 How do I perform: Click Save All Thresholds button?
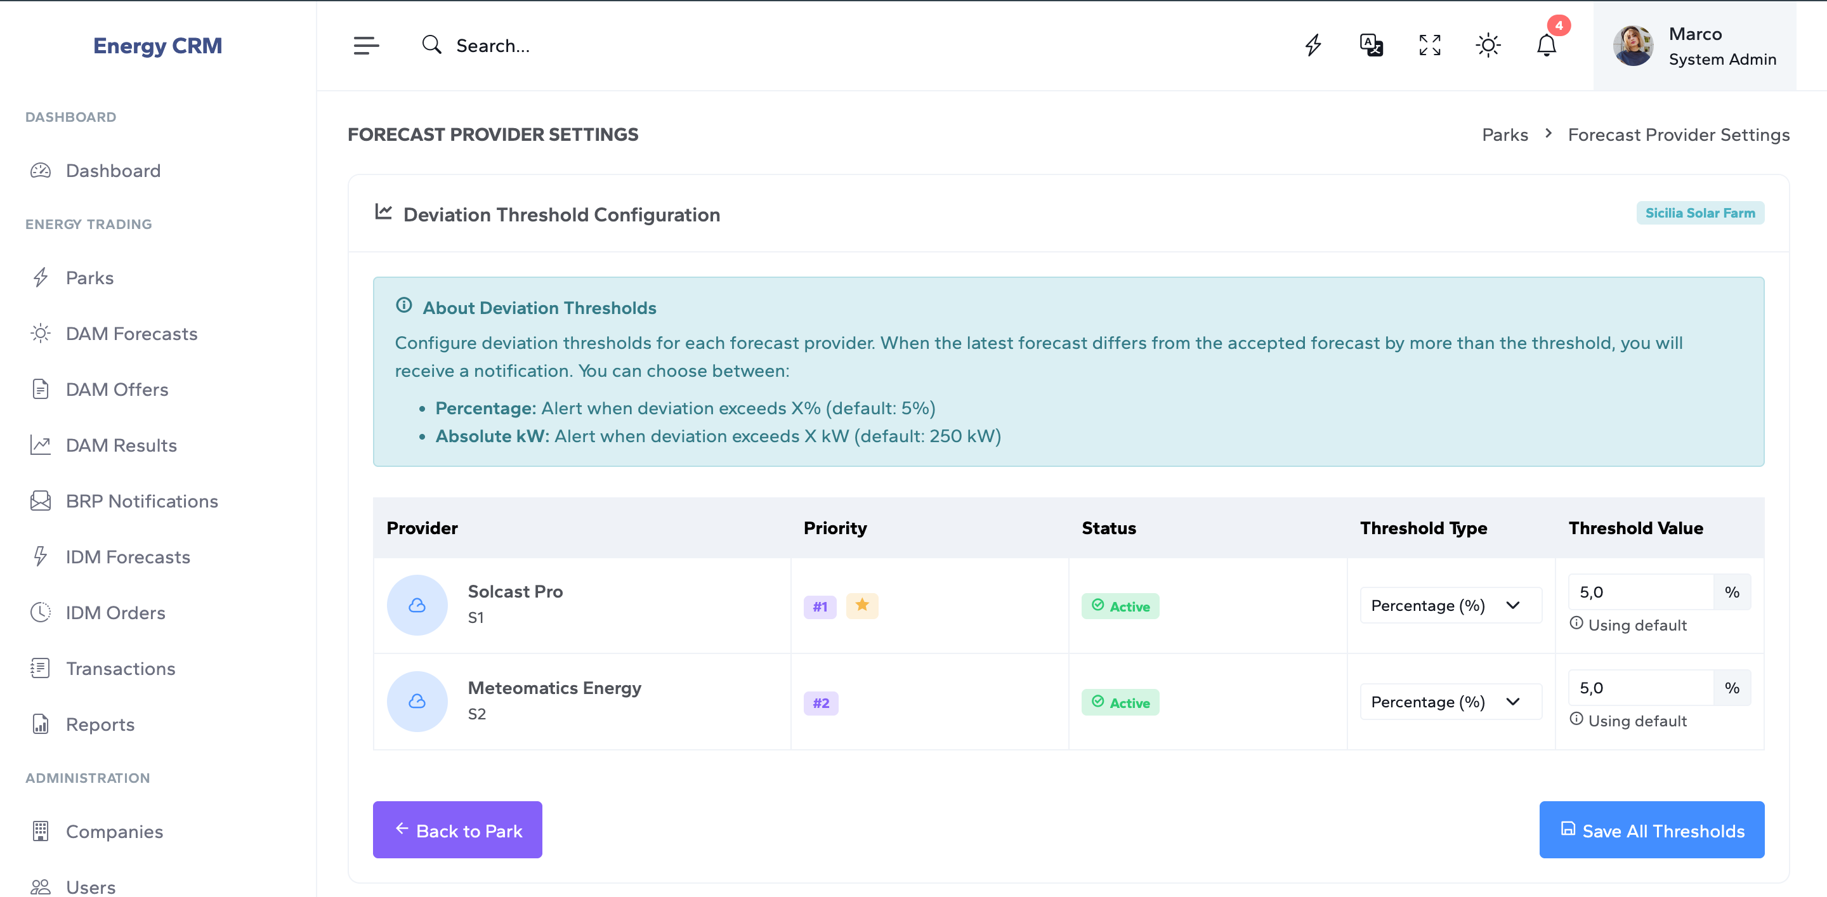[x=1651, y=830]
